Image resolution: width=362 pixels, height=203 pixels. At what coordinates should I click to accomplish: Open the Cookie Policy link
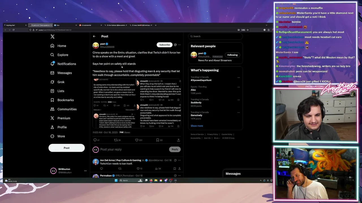[227, 134]
